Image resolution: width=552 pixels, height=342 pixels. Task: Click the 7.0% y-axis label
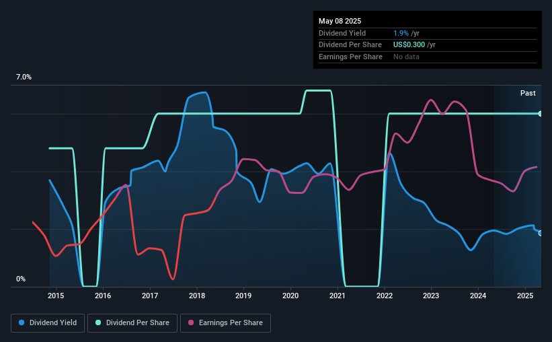[24, 77]
